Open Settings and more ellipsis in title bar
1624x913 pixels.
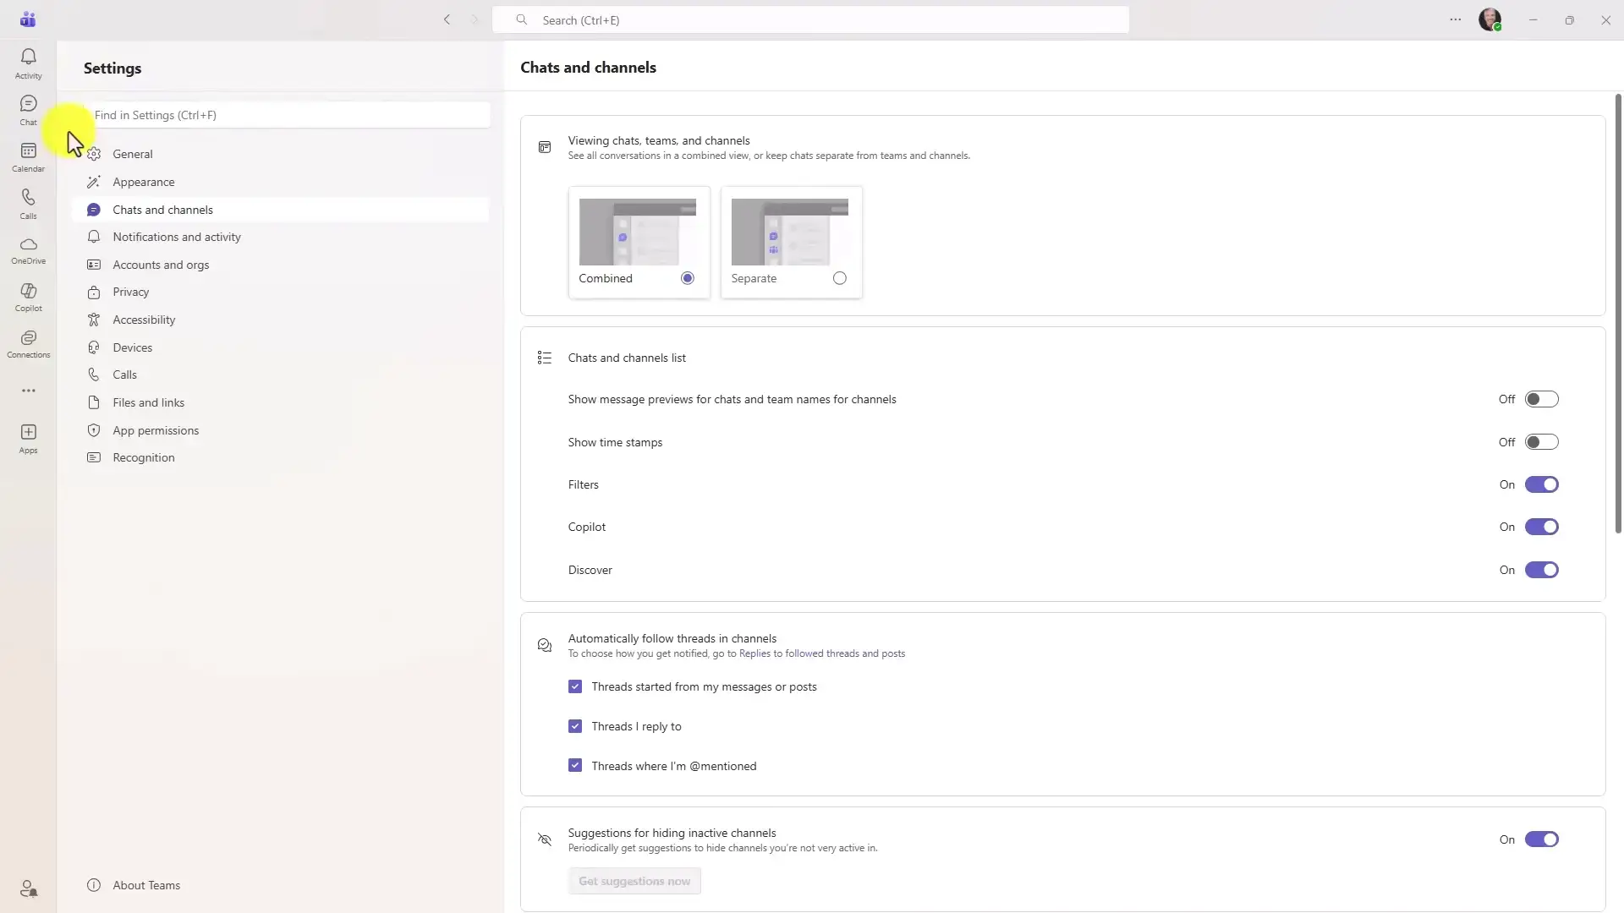coord(1455,19)
